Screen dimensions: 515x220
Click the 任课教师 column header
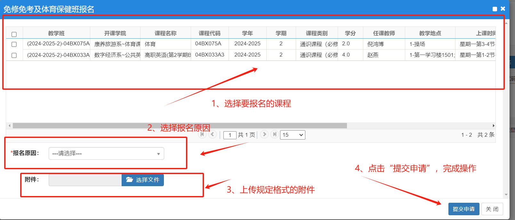384,33
